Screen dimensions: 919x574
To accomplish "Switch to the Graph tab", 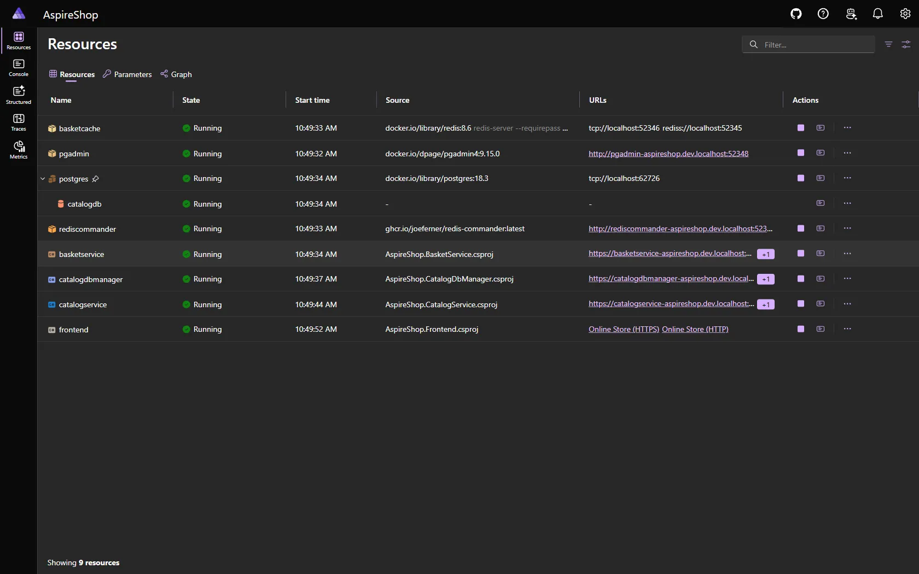I will [x=176, y=74].
